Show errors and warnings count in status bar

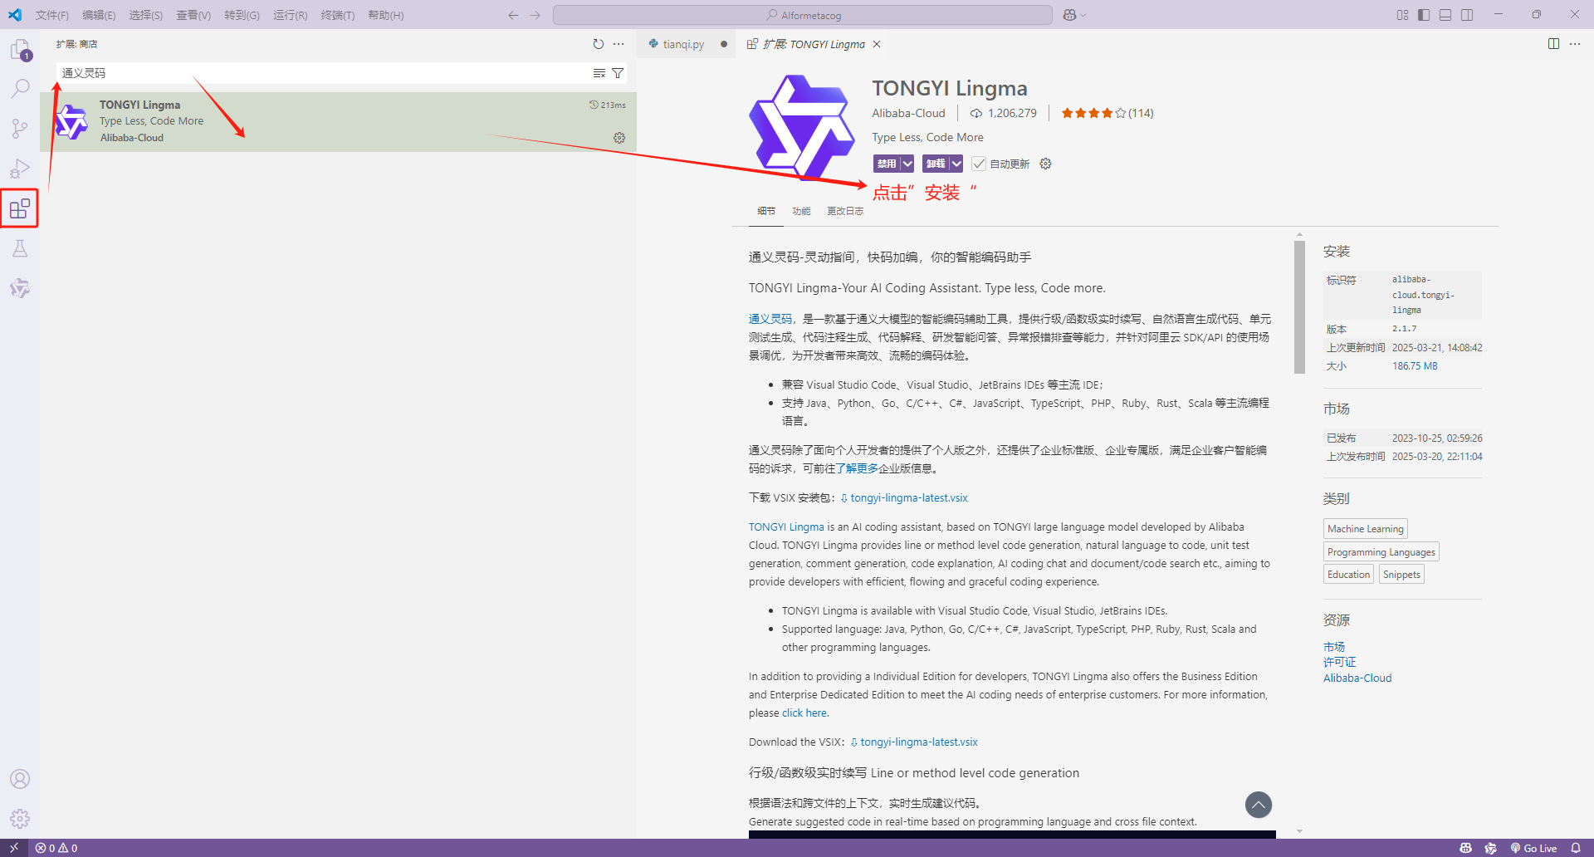point(56,848)
